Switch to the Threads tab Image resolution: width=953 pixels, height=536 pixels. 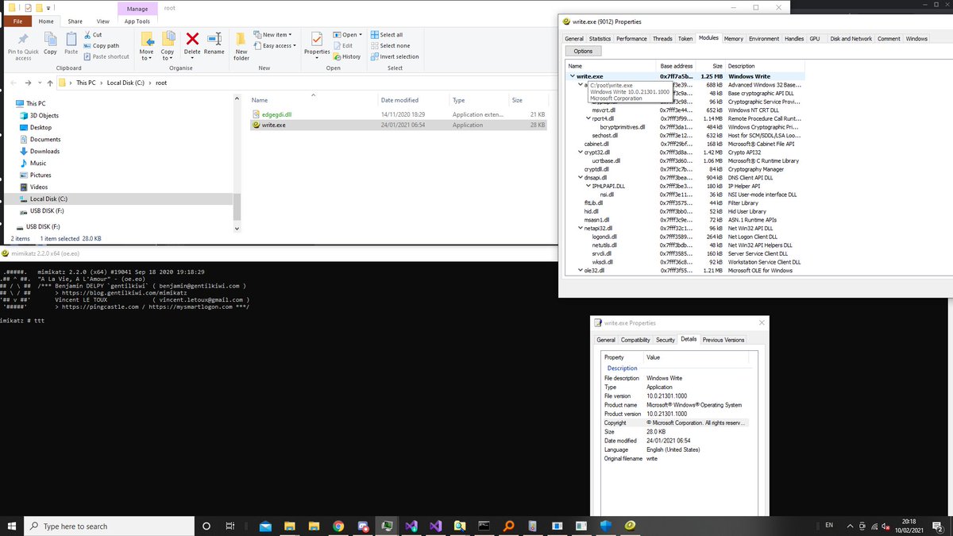click(x=662, y=39)
